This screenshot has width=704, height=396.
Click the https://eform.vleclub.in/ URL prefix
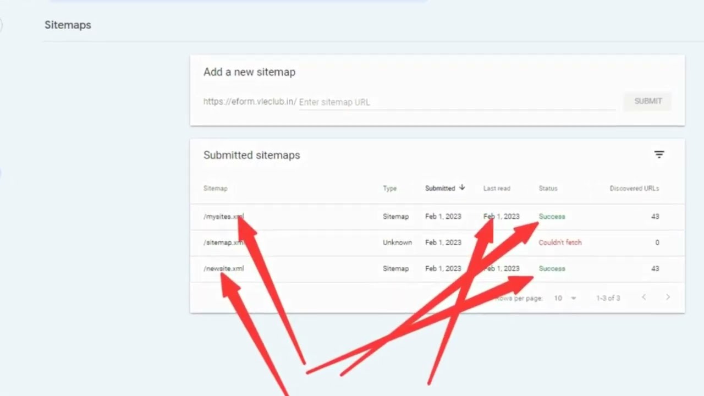250,102
